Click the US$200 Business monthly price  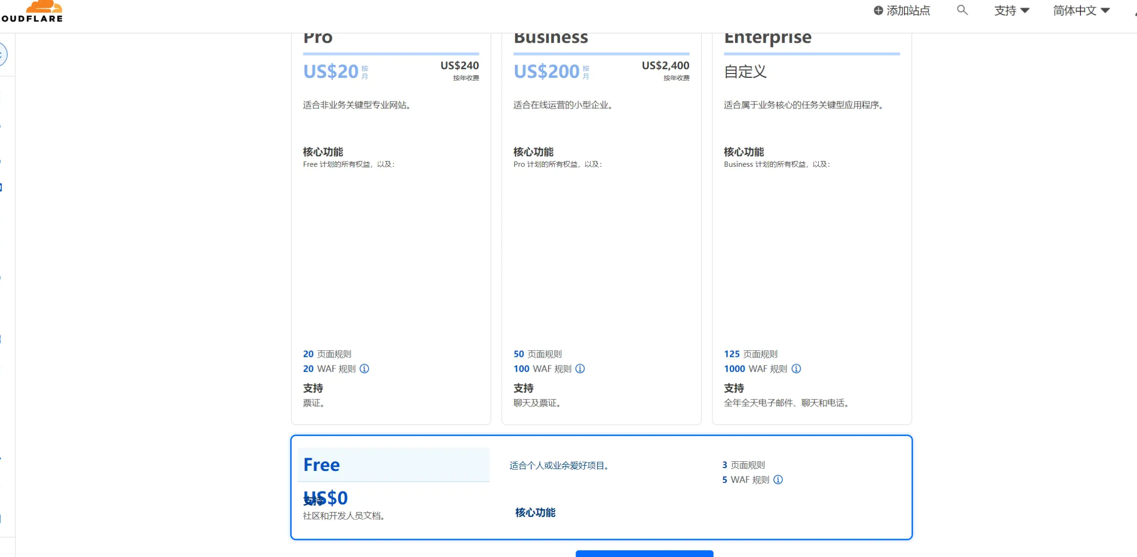tap(546, 72)
